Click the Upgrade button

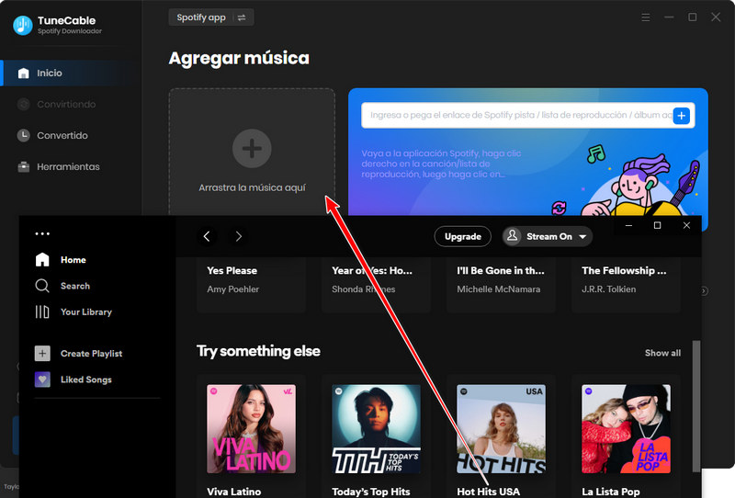[462, 236]
